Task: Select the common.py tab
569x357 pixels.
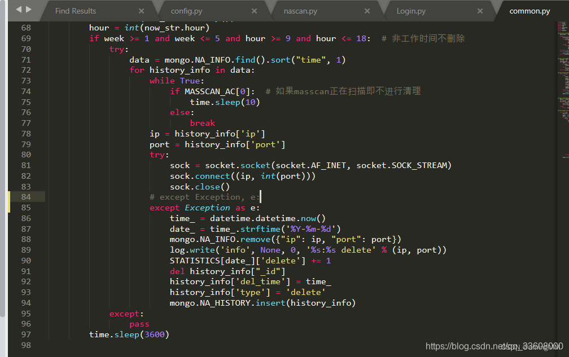Action: coord(530,11)
